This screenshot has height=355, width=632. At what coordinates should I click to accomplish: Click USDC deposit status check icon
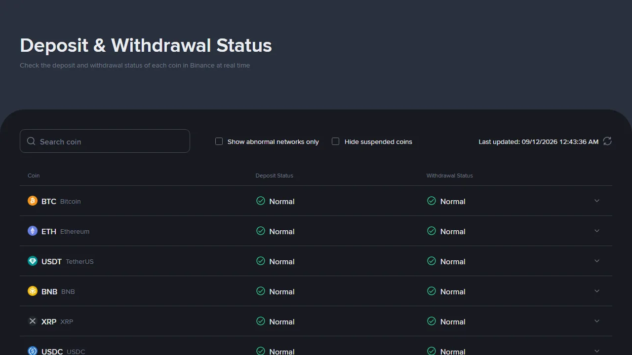point(261,351)
